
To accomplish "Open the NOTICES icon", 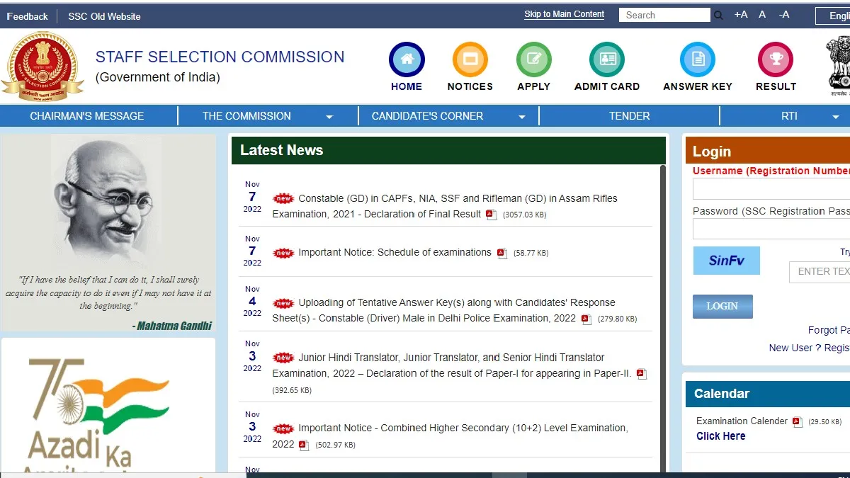I will [470, 59].
